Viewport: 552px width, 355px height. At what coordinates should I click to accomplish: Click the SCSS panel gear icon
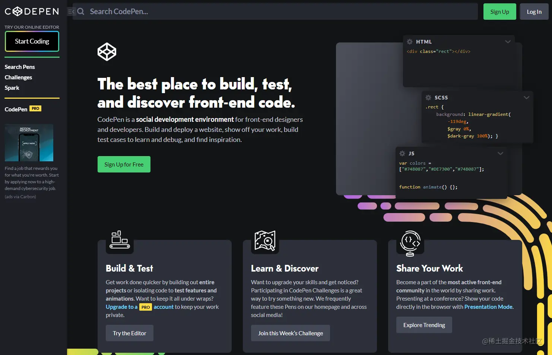click(428, 98)
